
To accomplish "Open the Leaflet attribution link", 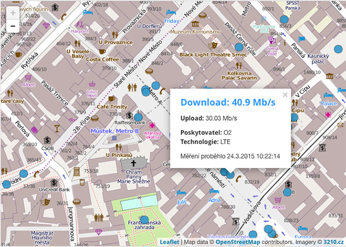I will pos(169,242).
